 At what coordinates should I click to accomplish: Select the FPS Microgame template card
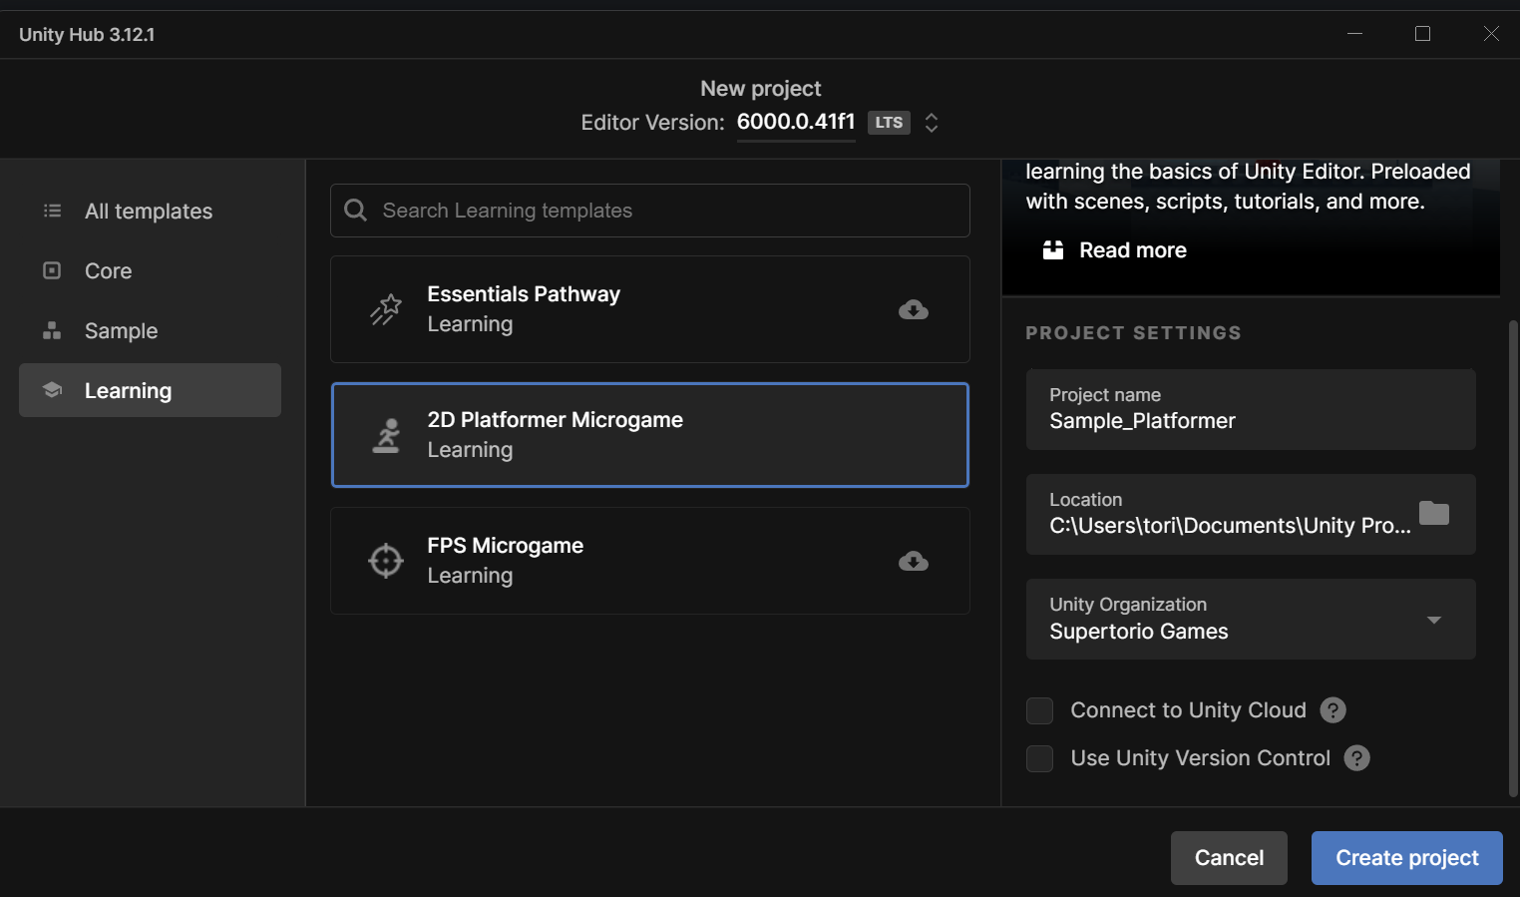pos(650,561)
